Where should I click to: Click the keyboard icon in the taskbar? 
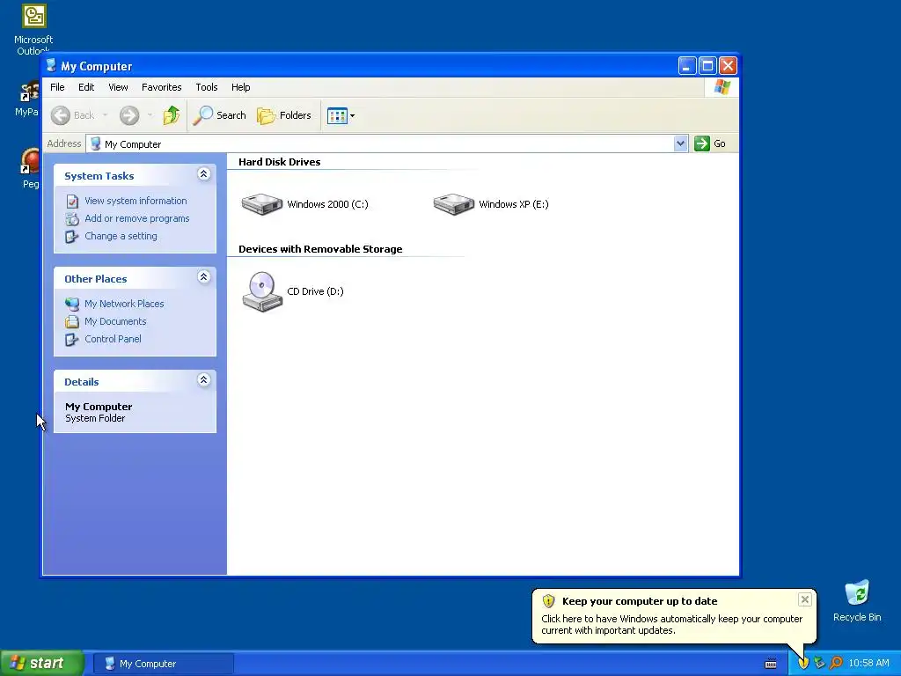coord(771,664)
